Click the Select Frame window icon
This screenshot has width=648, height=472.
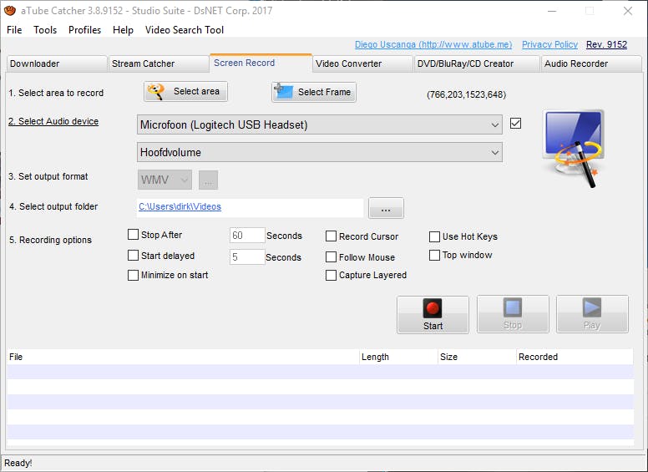[284, 91]
